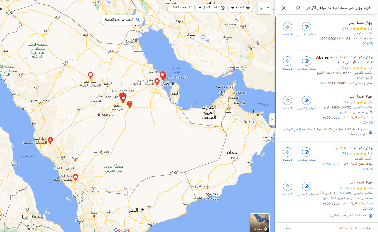The image size is (378, 232).
Task: Click محمية عروق بني معارض reserve label
Action: 114,168
